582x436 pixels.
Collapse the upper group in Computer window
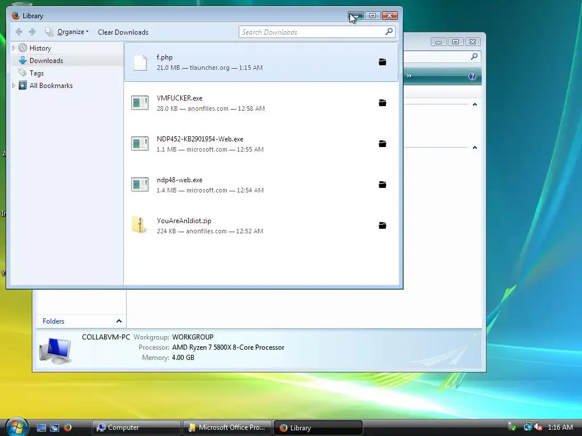pos(475,104)
